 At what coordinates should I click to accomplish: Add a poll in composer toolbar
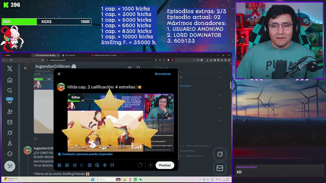[x=82, y=165]
